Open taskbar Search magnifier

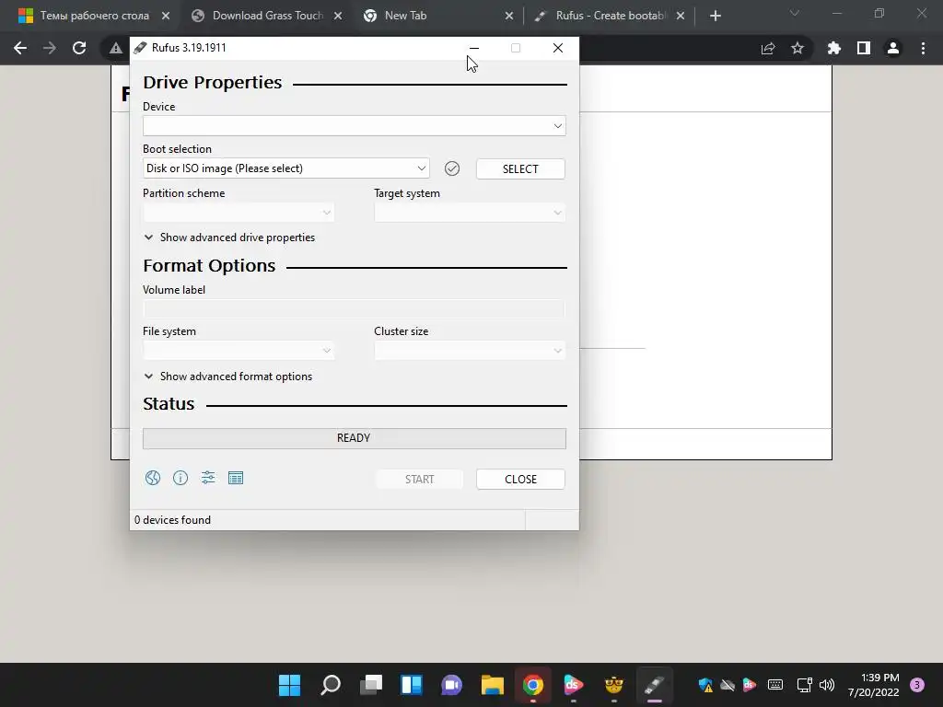pos(331,685)
